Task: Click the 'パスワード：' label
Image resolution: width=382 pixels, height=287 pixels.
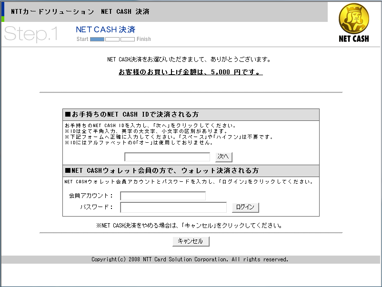Action: click(x=96, y=207)
